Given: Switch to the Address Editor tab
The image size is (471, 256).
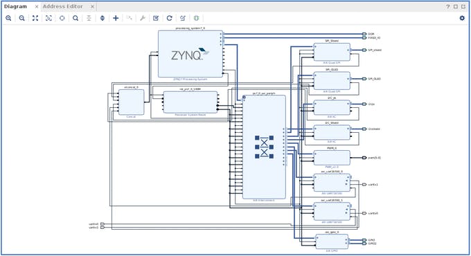Looking at the screenshot, I should point(63,6).
